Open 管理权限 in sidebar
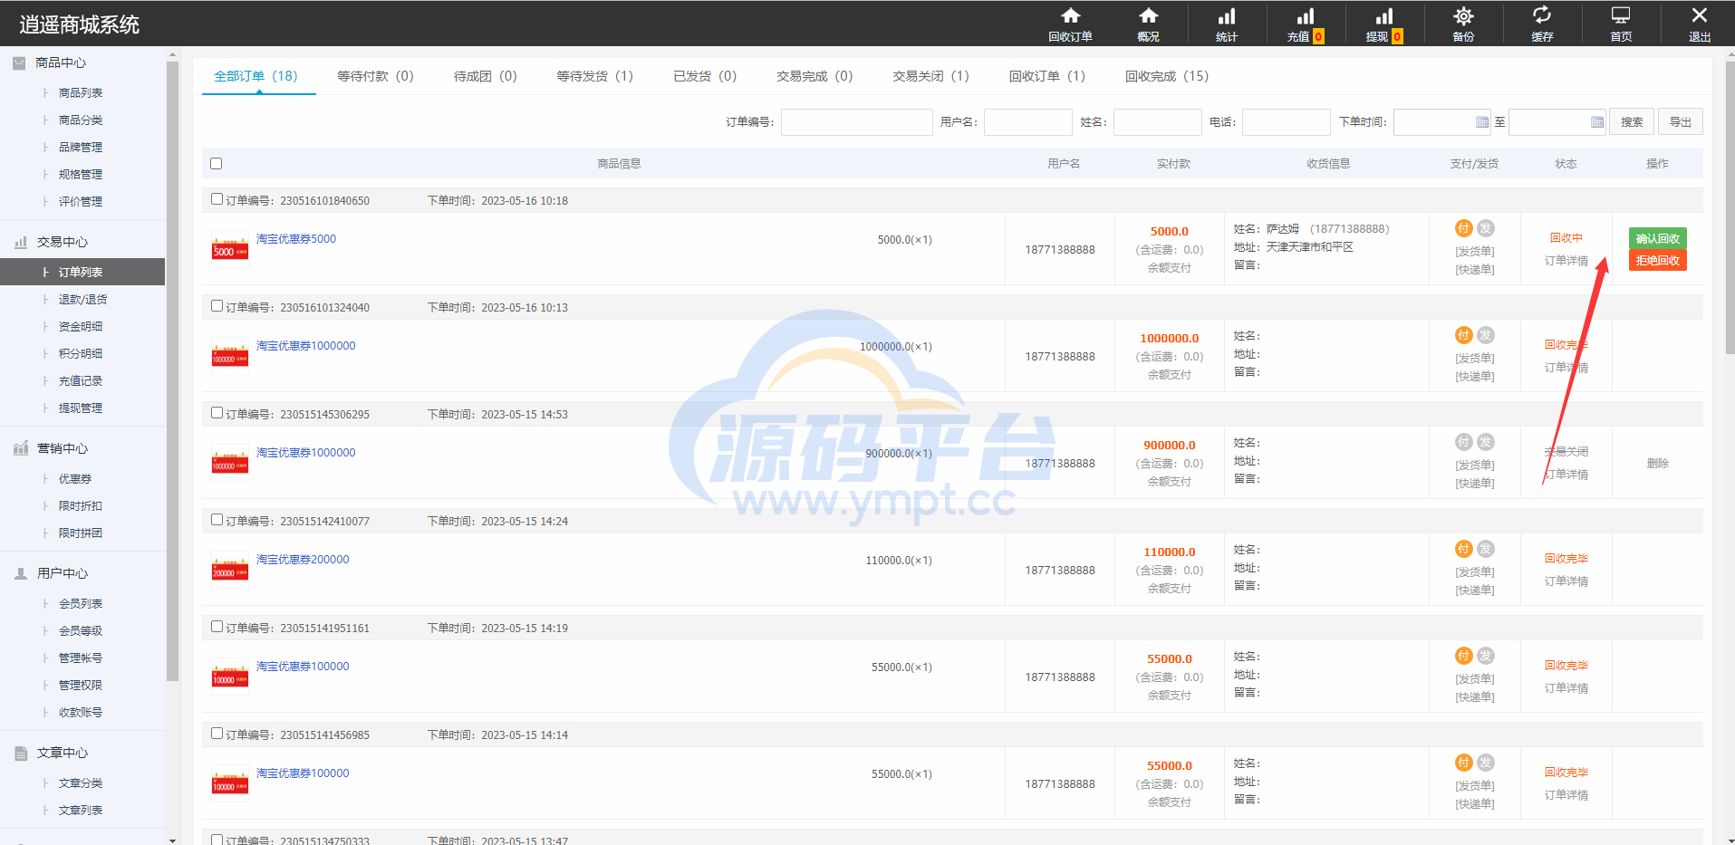Image resolution: width=1735 pixels, height=845 pixels. (x=81, y=686)
